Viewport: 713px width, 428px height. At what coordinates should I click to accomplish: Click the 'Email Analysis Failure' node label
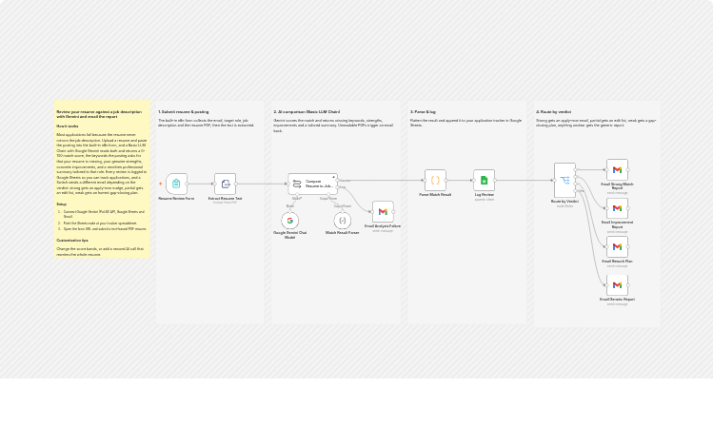coord(383,225)
